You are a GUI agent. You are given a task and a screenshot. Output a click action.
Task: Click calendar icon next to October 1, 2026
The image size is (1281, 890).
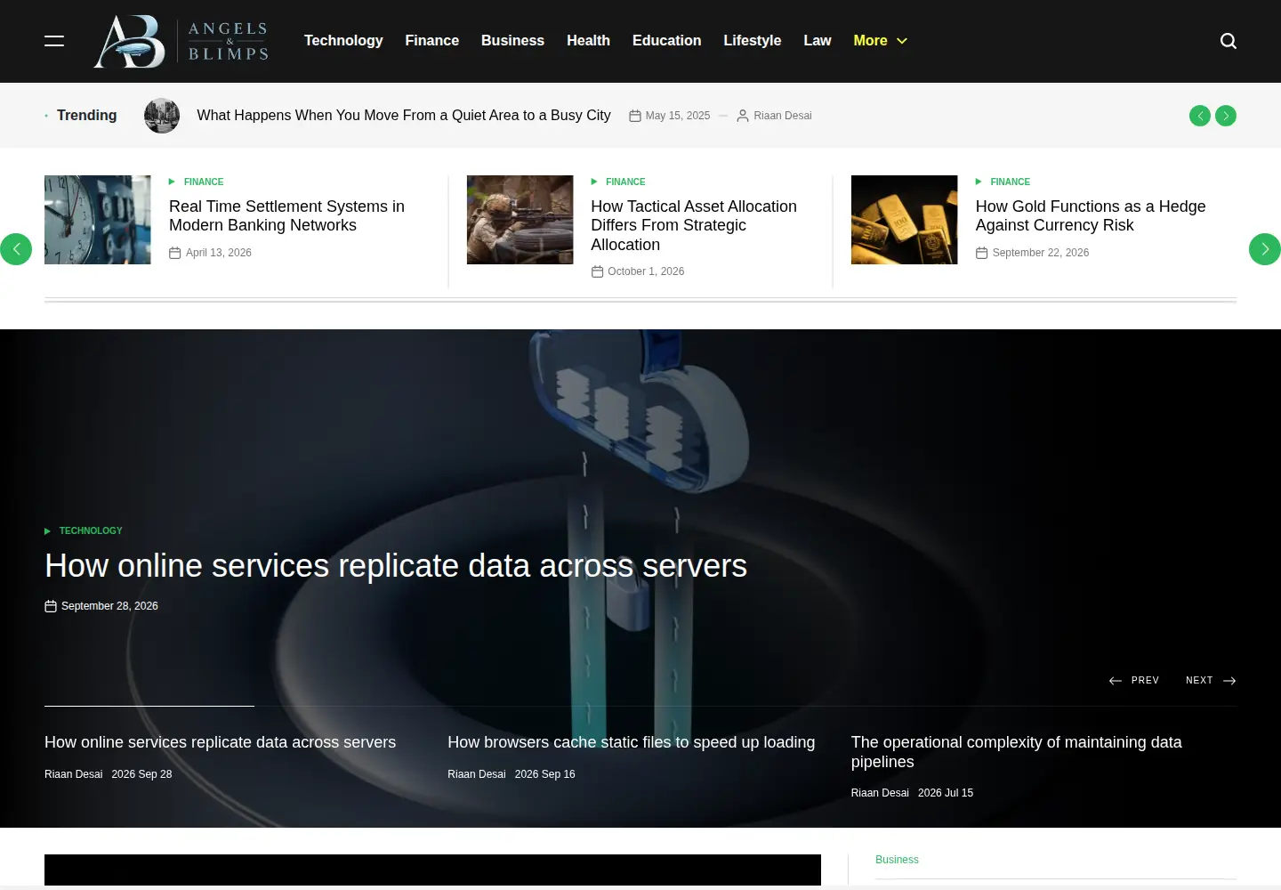click(598, 271)
